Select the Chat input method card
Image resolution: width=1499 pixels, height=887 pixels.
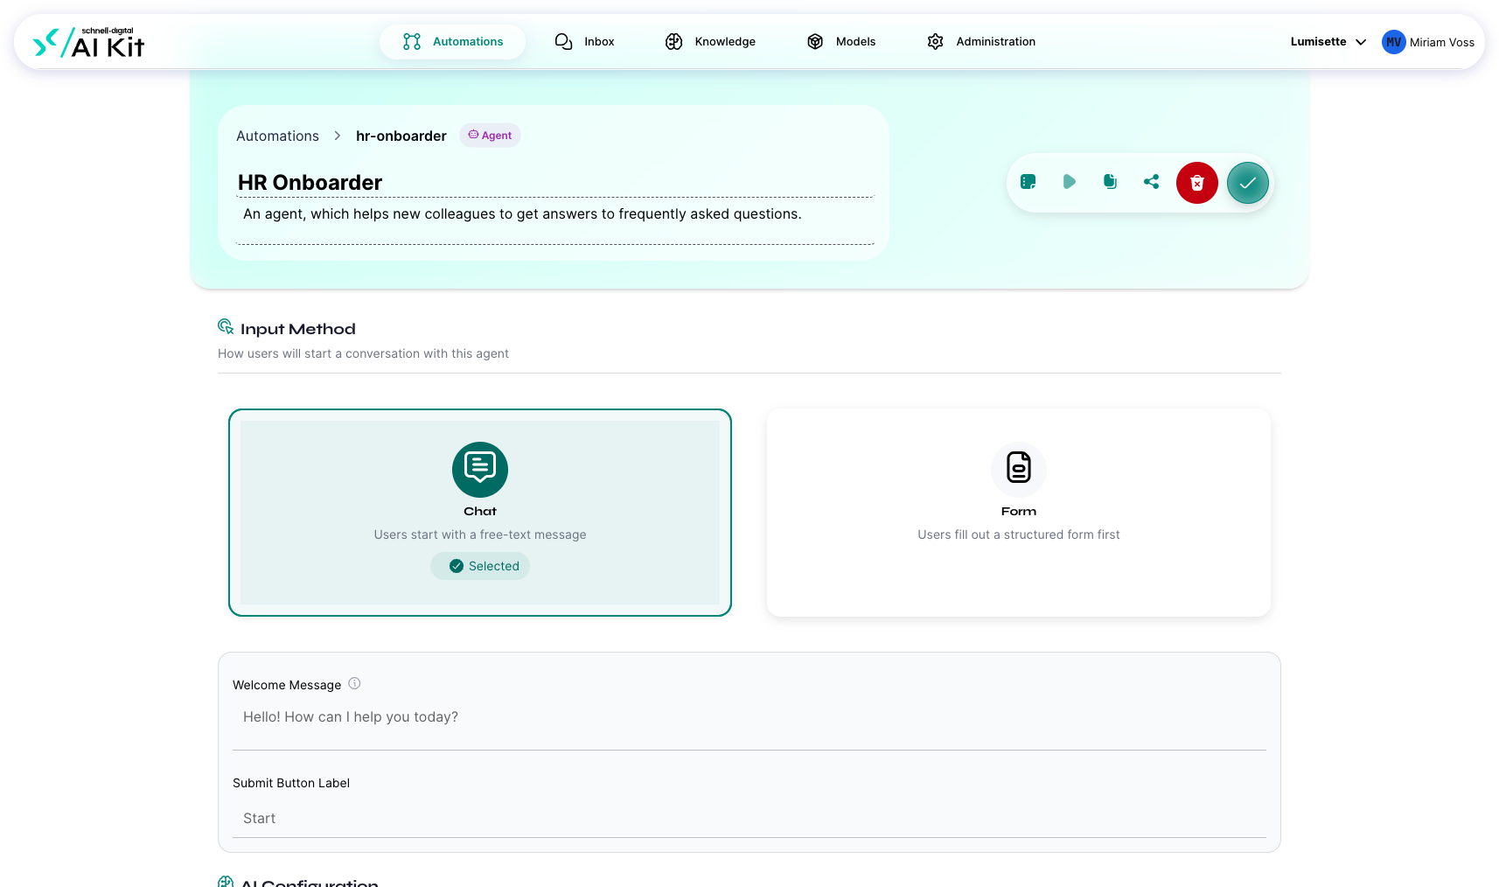point(480,513)
